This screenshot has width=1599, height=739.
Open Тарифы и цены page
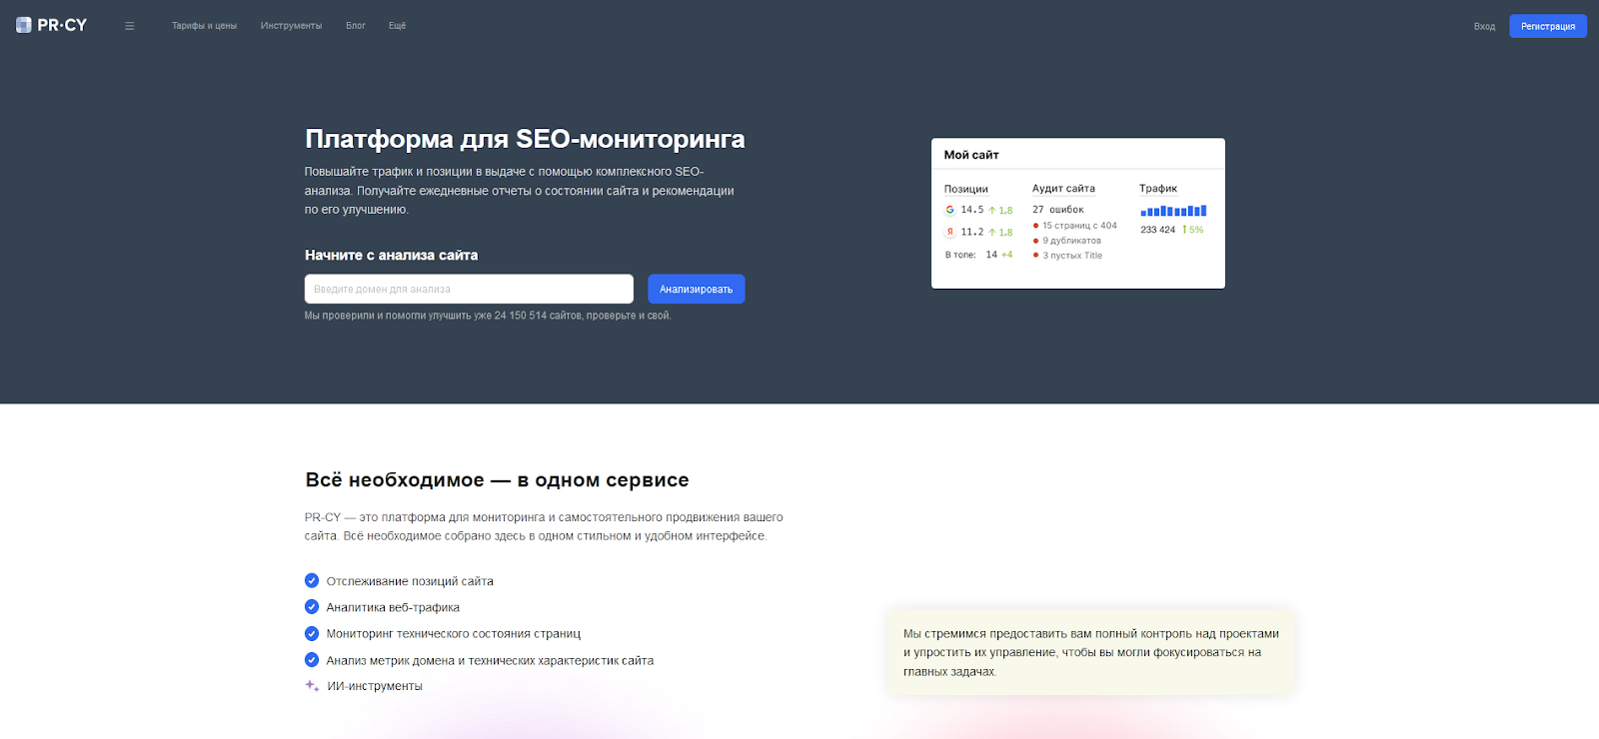[x=204, y=26]
